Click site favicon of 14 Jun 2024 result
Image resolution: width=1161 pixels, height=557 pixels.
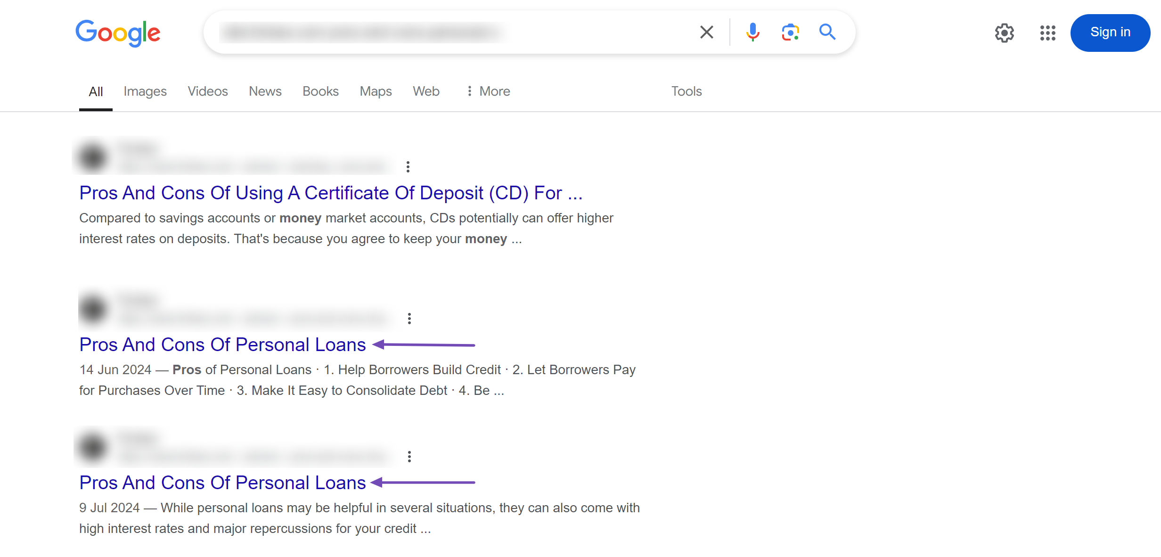pos(93,309)
